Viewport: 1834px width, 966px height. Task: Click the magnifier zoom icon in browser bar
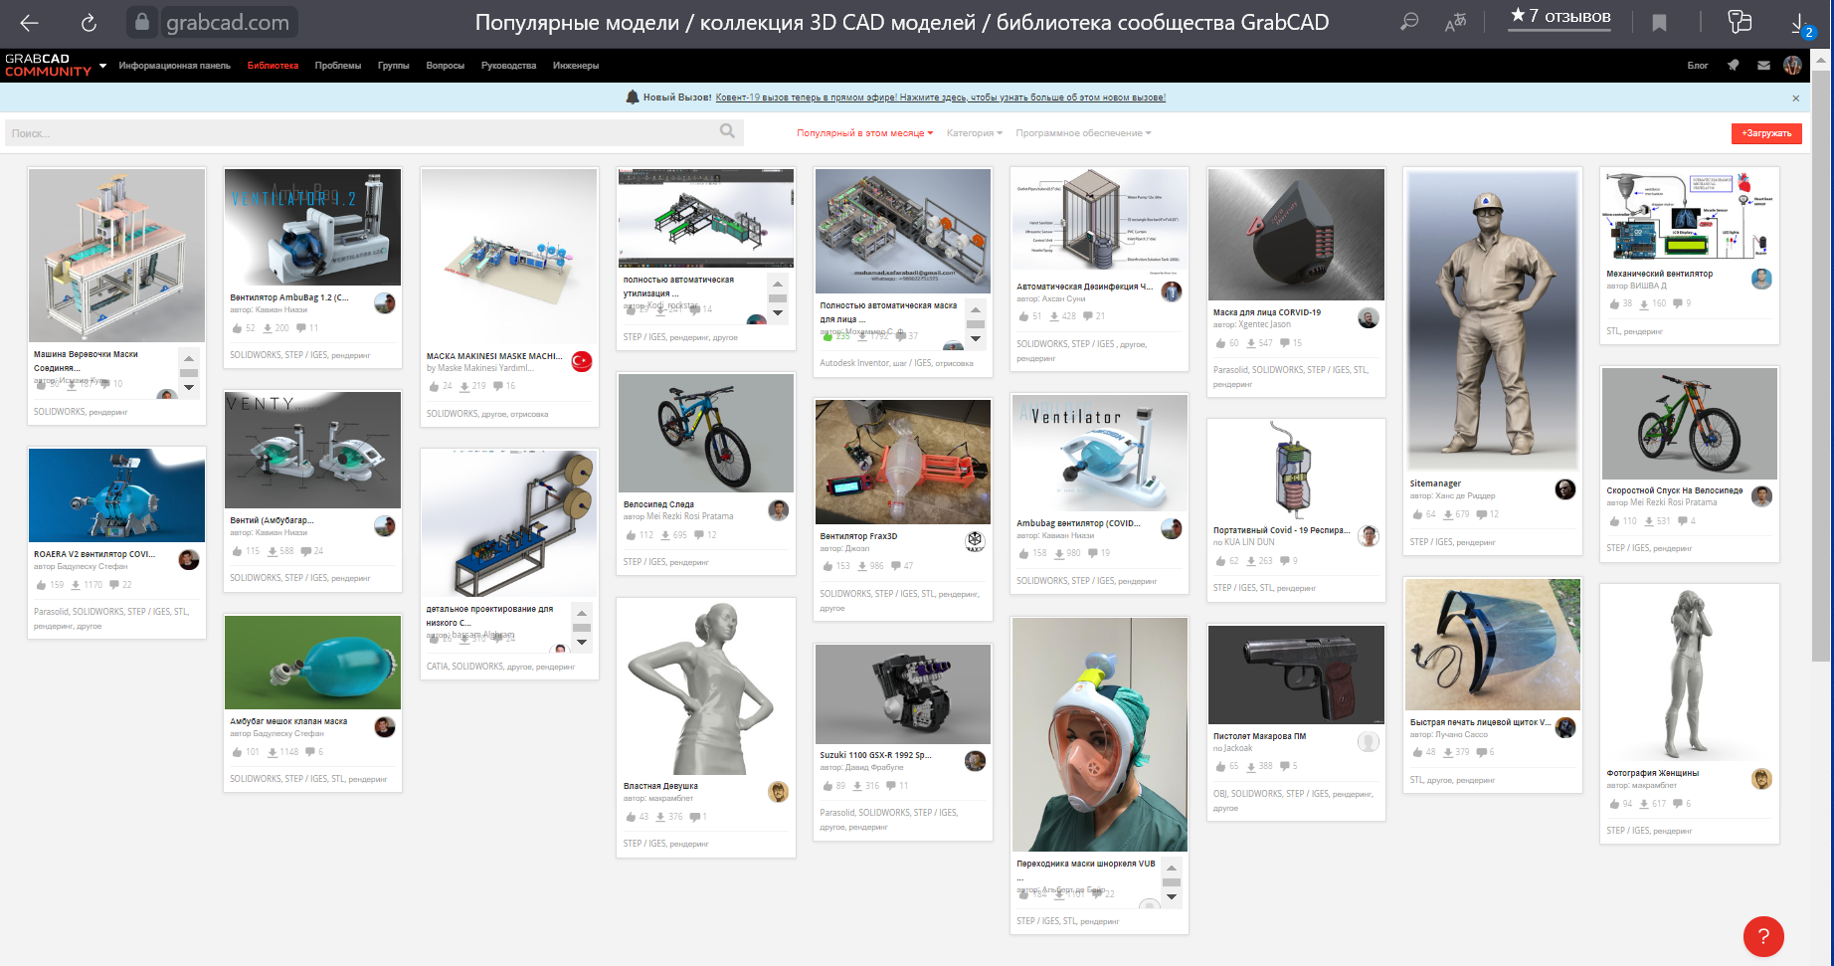pos(1409,22)
